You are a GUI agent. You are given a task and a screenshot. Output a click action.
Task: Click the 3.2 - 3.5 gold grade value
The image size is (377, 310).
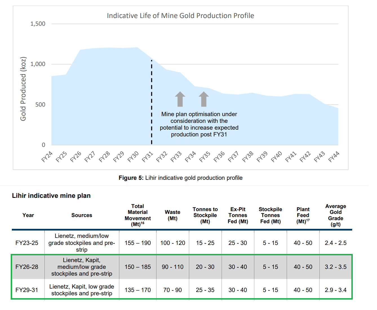click(x=336, y=267)
